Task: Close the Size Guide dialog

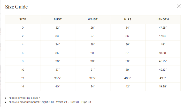Action: coord(179,6)
